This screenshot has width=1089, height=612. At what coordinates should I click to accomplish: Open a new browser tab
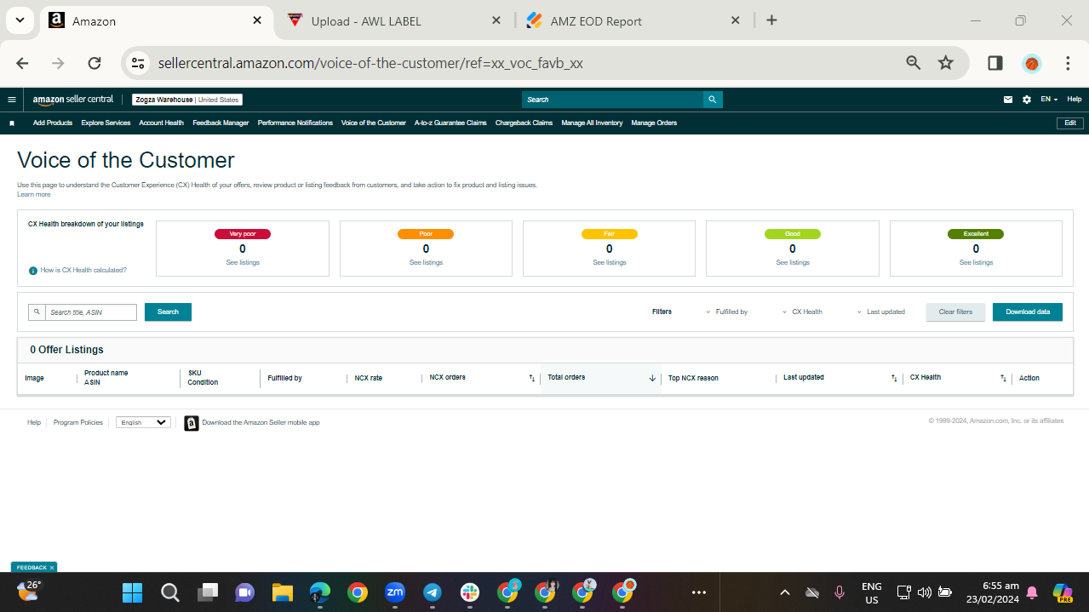coord(771,20)
